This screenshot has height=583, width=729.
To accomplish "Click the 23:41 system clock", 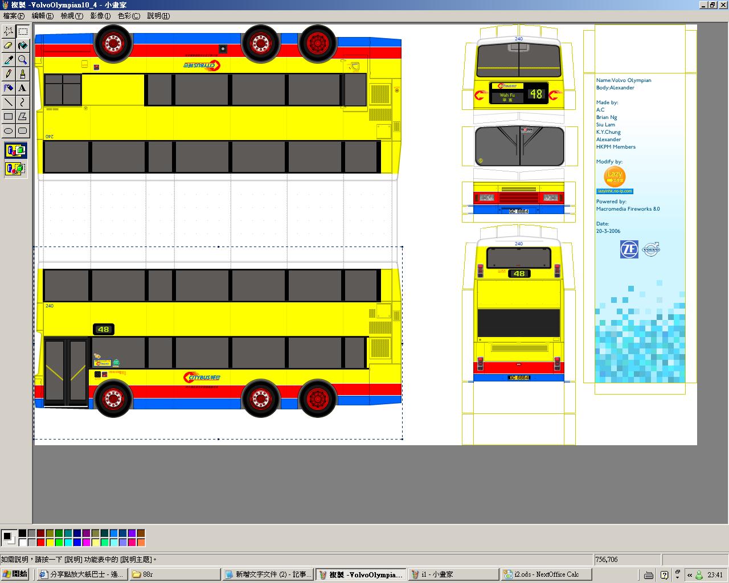I will [715, 575].
